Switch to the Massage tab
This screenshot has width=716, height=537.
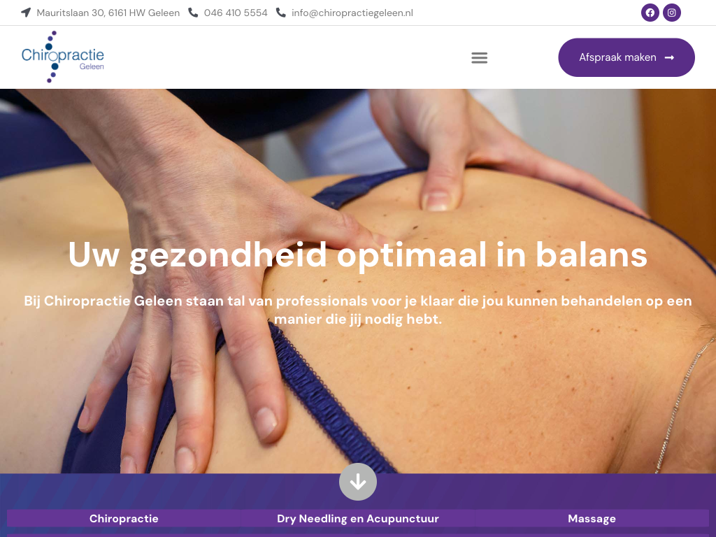(592, 519)
